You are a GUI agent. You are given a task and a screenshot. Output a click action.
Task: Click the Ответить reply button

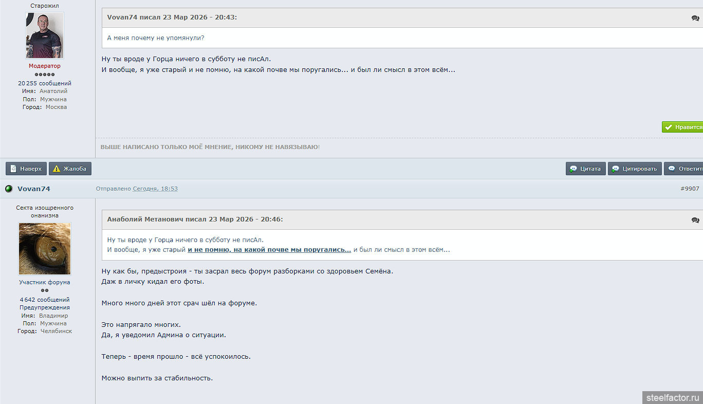683,169
